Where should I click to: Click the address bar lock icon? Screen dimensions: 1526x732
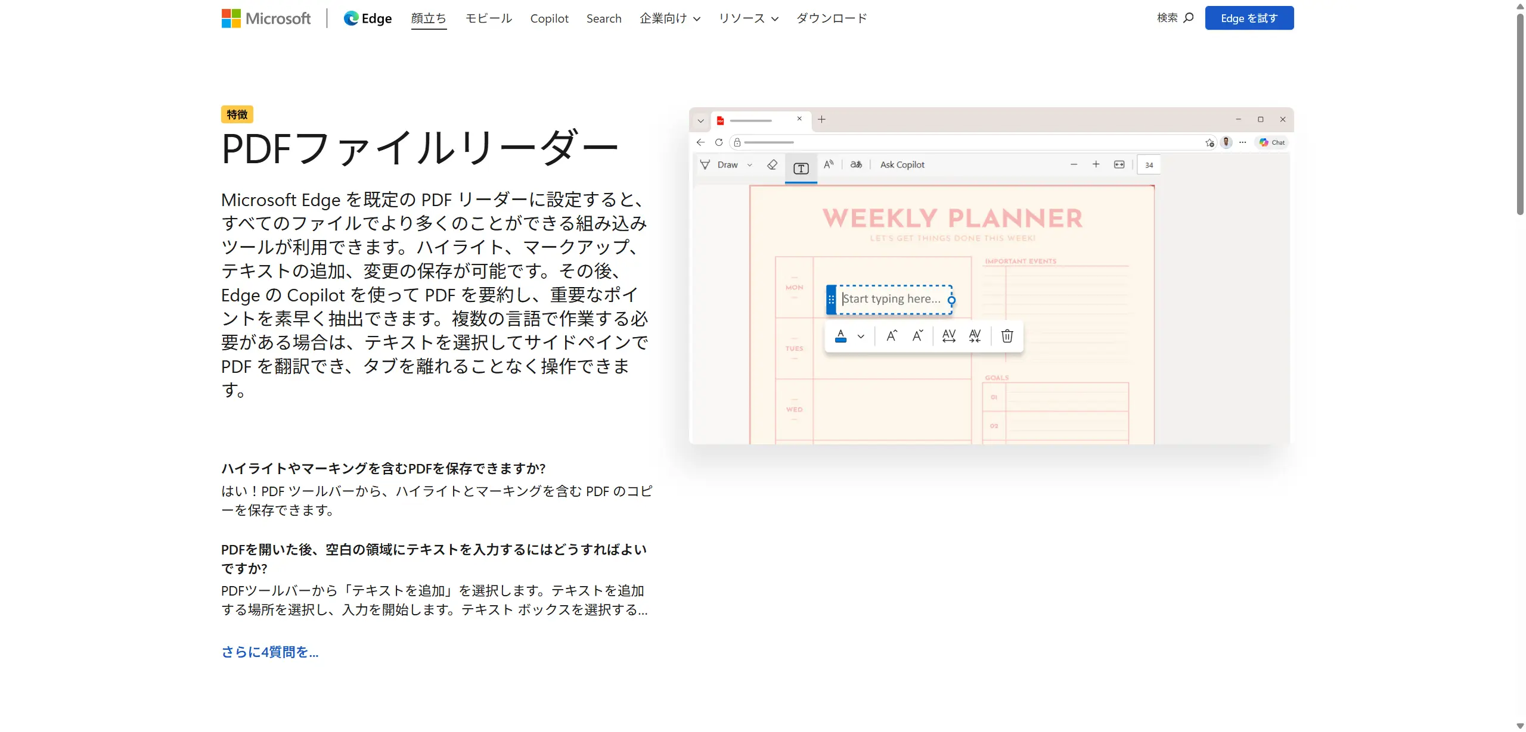[x=737, y=142]
